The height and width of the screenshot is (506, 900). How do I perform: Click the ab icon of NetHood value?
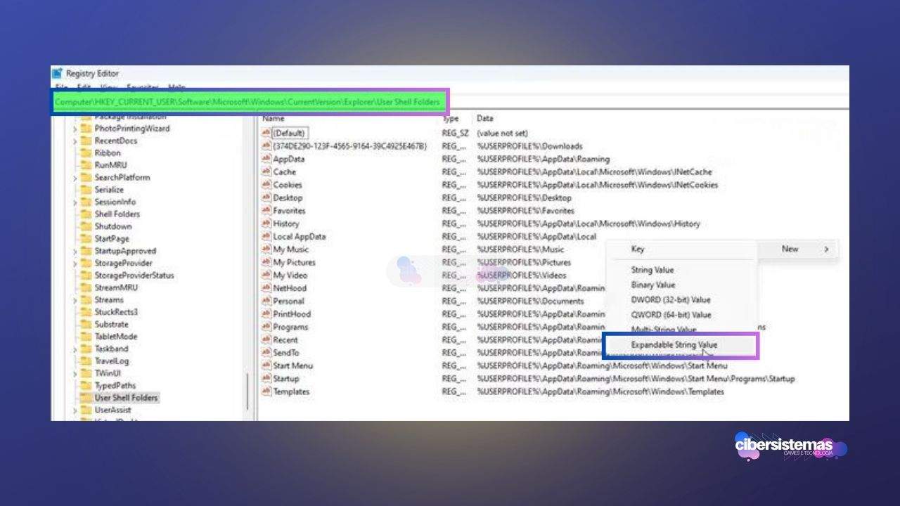(x=266, y=288)
